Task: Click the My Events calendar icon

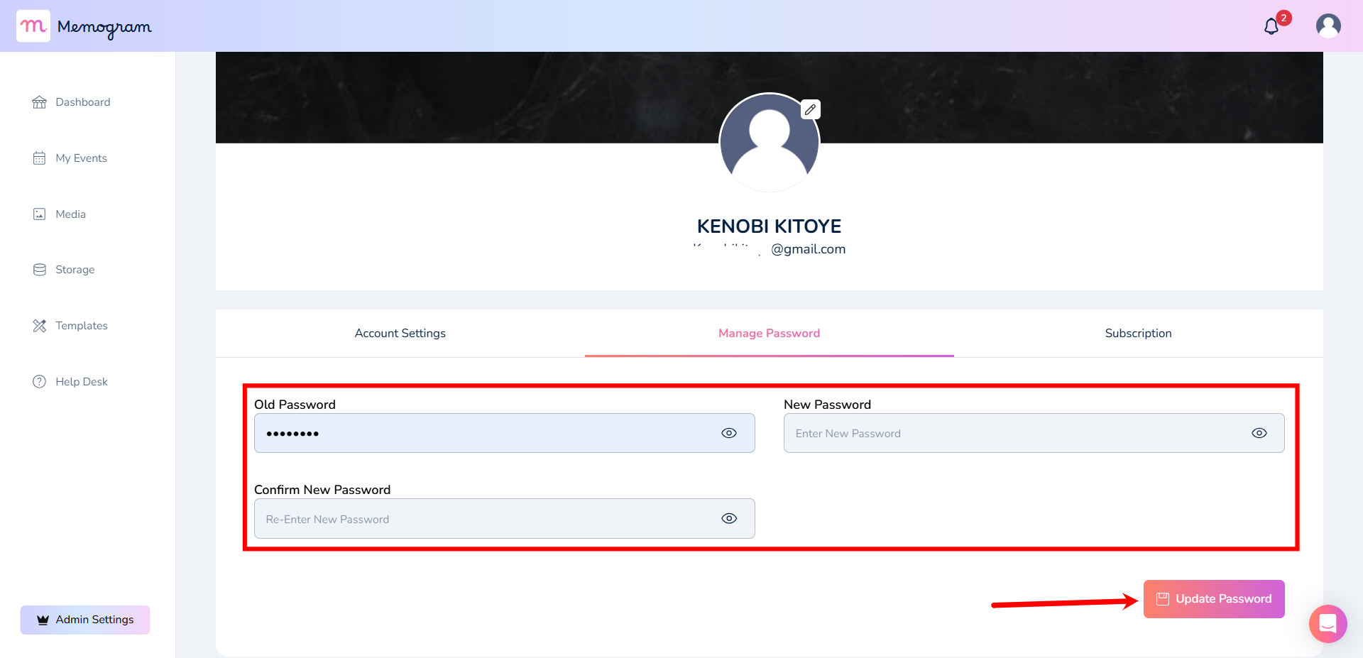Action: click(40, 158)
